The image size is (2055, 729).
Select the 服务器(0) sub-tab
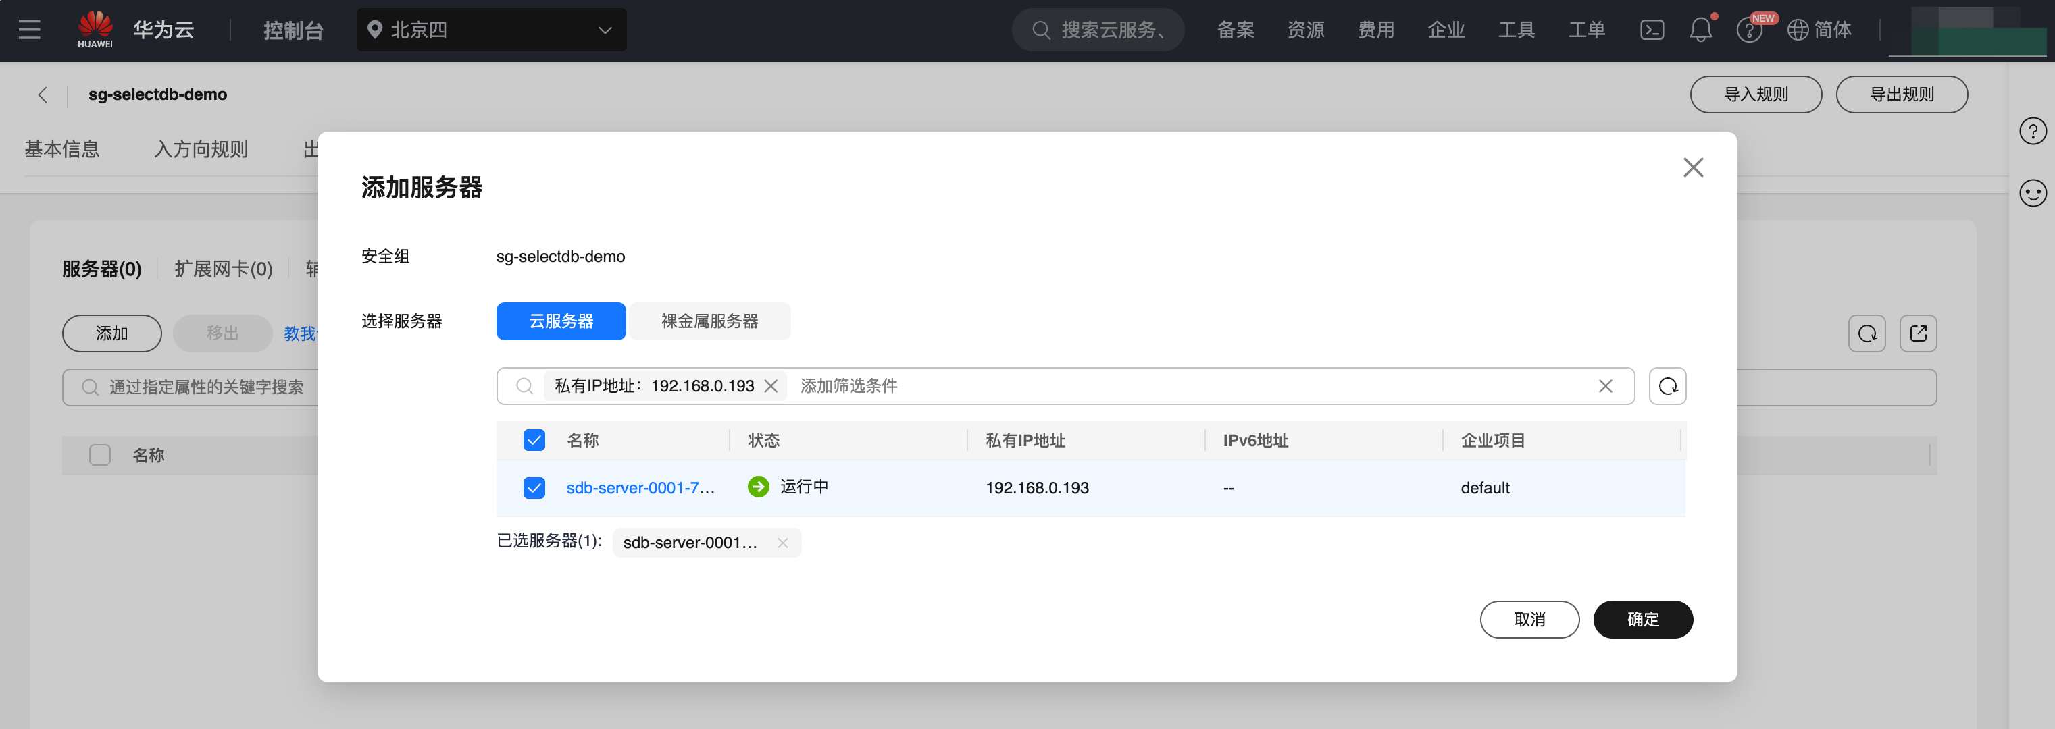point(102,269)
